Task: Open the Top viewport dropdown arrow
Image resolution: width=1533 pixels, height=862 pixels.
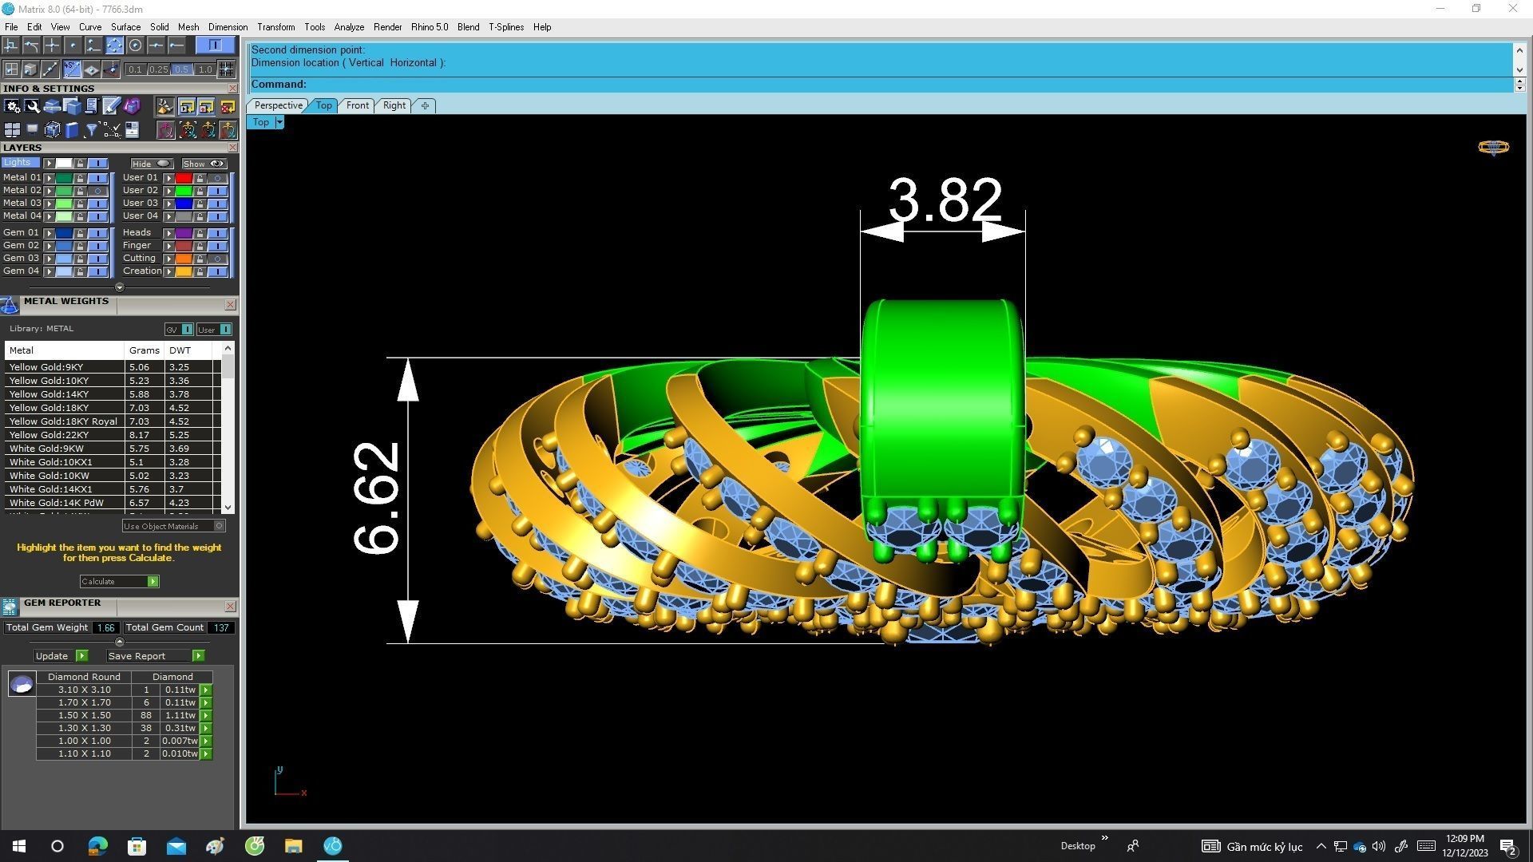Action: coord(279,122)
